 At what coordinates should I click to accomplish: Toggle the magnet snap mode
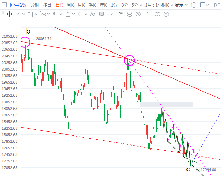tap(121, 14)
